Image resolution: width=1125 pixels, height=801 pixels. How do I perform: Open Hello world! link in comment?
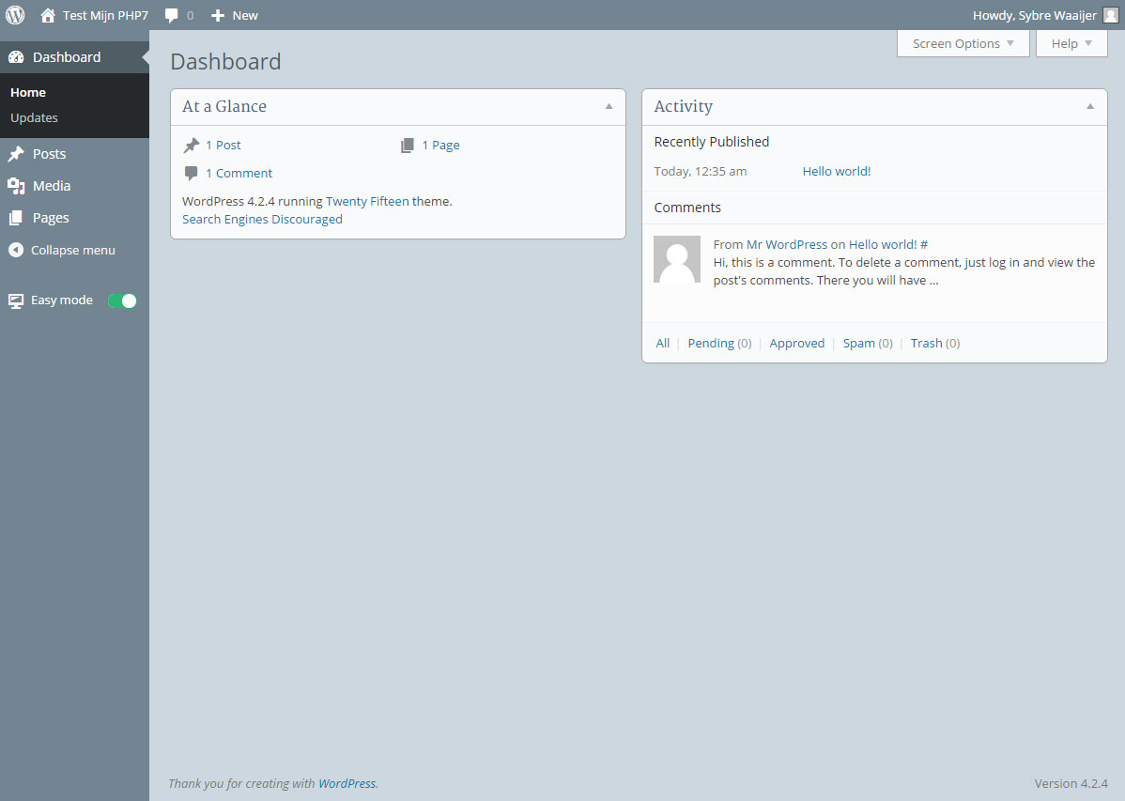tap(883, 245)
